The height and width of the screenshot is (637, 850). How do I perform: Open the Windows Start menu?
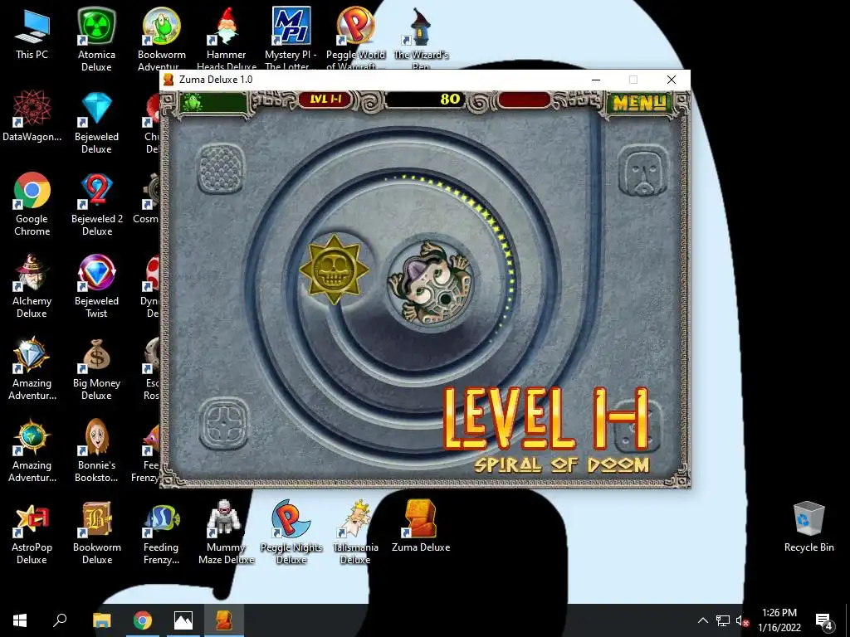coord(20,620)
